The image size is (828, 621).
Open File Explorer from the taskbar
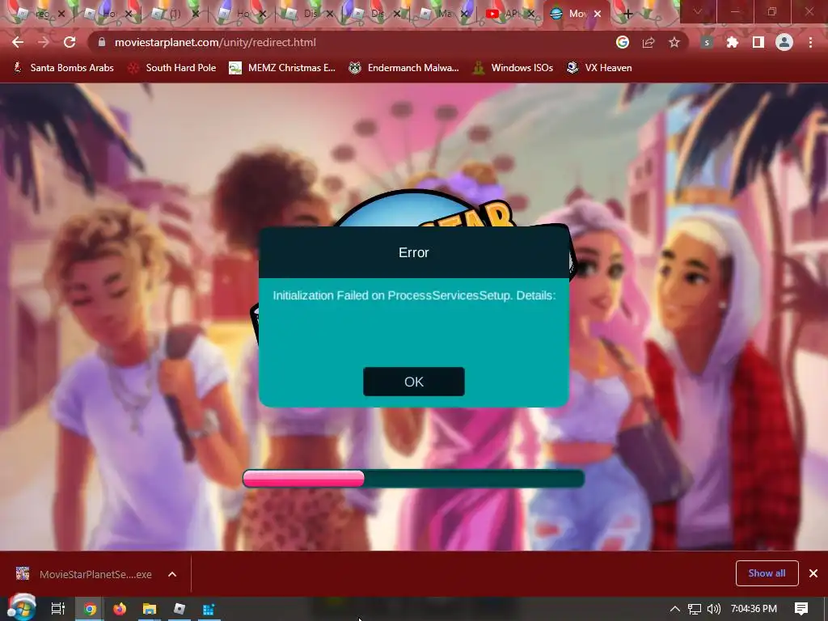[x=150, y=609]
